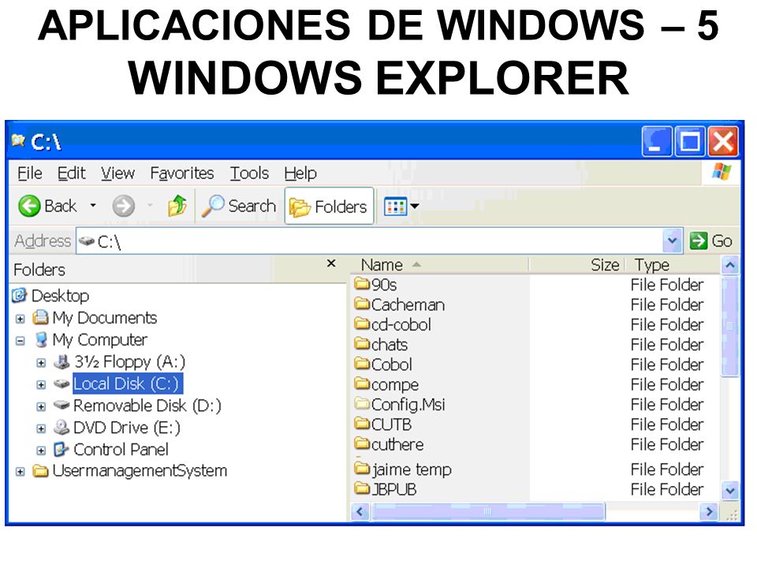Click the chats folder icon
The width and height of the screenshot is (757, 568).
(362, 343)
